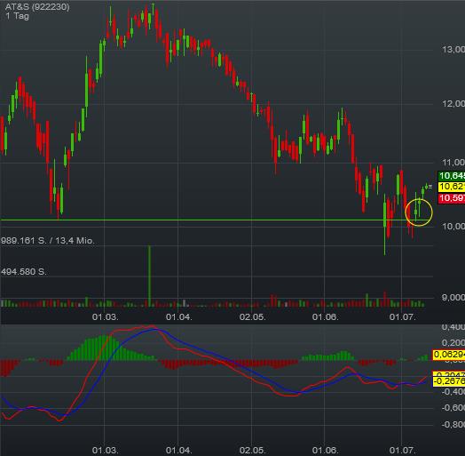Click the 01.06. date on the MACD panel axis
465x456 pixels.
pos(325,450)
